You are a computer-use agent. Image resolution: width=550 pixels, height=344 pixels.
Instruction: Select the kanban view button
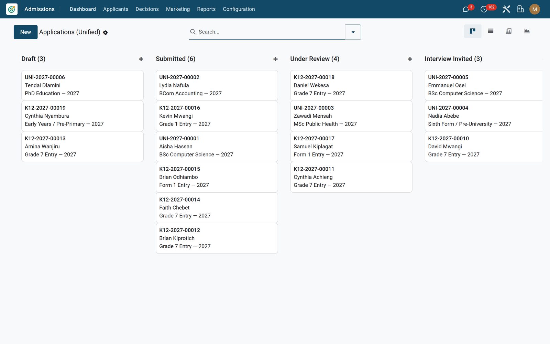tap(473, 31)
